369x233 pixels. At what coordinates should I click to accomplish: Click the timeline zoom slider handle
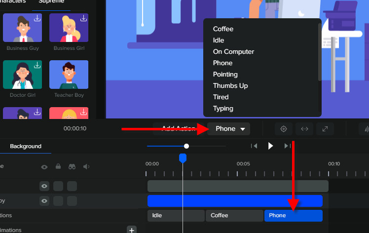coord(186,146)
